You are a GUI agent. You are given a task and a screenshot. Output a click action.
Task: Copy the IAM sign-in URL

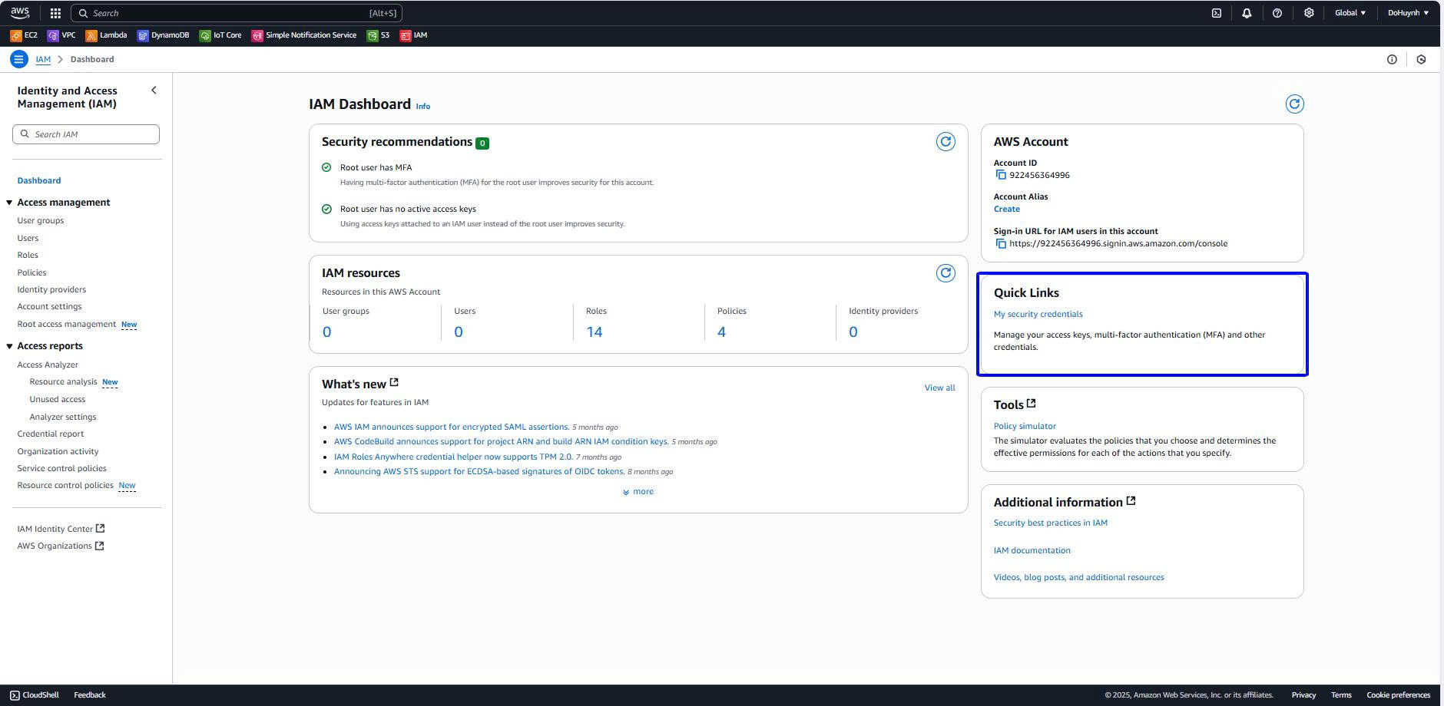tap(1001, 244)
